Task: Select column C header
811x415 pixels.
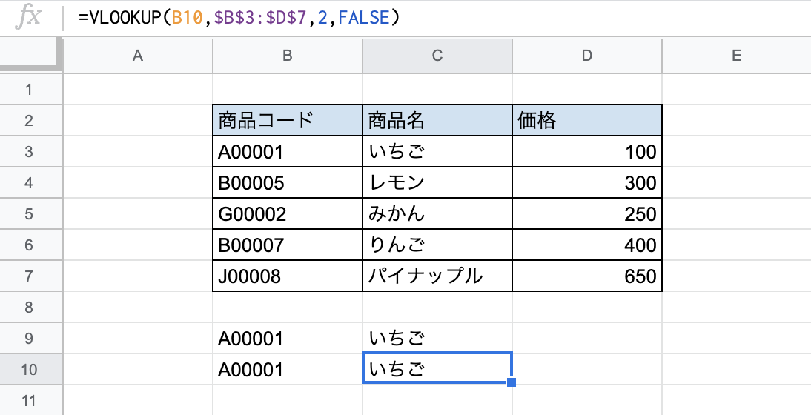Action: click(x=437, y=56)
